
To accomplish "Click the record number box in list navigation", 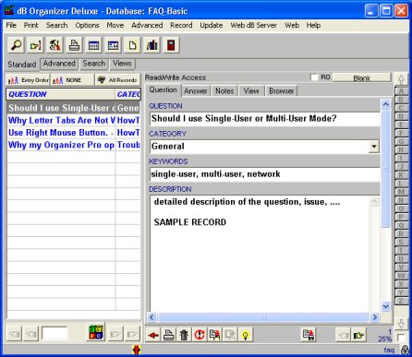I will coord(55,334).
